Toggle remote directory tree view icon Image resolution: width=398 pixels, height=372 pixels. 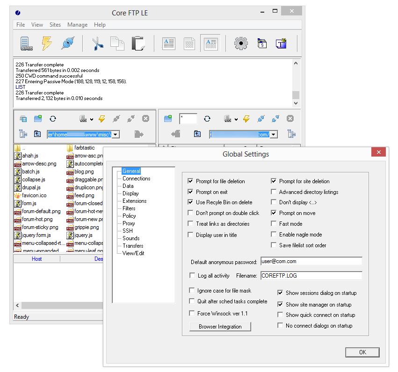[x=292, y=134]
